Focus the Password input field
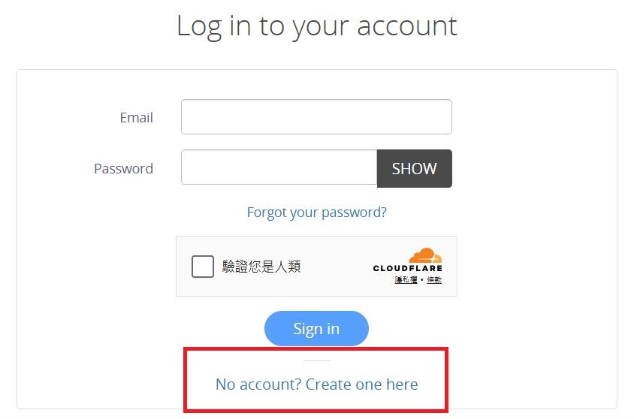The image size is (634, 419). click(x=279, y=167)
